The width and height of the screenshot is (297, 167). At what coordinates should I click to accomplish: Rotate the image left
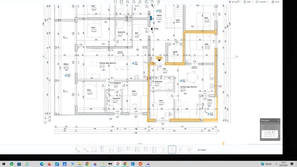tap(140, 2)
